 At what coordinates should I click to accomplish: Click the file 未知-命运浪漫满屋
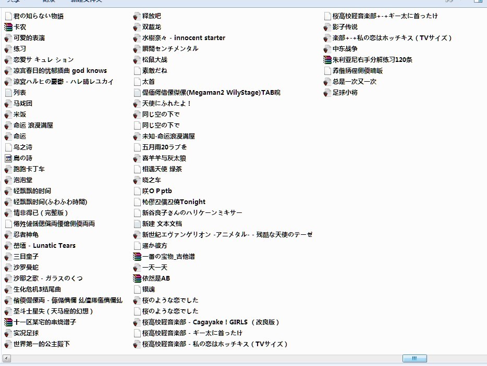click(168, 136)
